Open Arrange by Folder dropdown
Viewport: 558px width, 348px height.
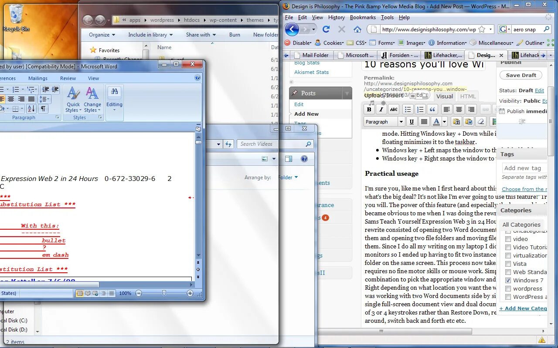point(289,177)
